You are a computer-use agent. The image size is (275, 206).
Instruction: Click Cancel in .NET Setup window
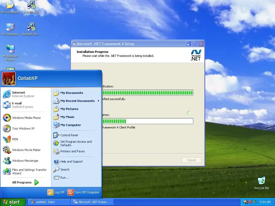point(191,160)
